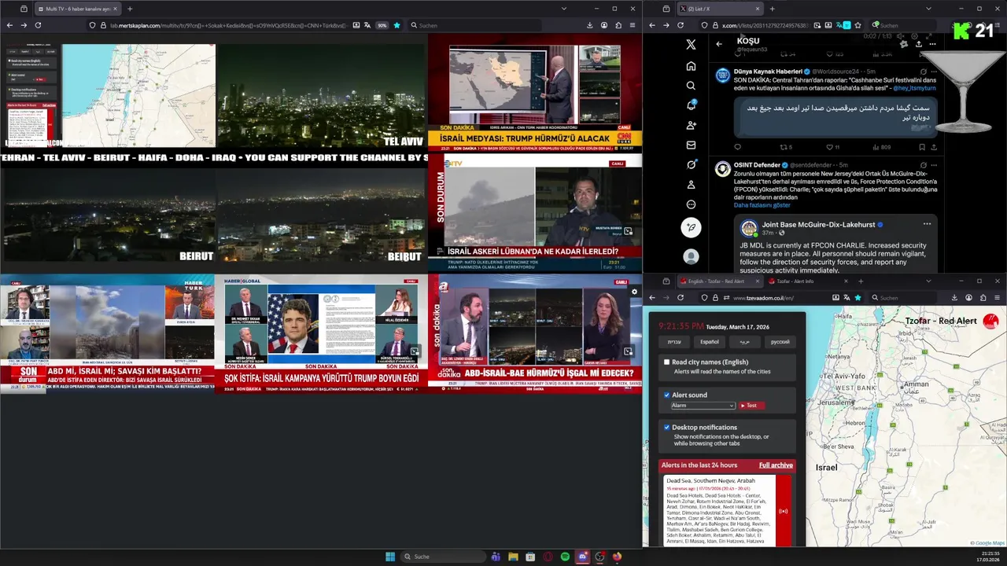The height and width of the screenshot is (566, 1007).
Task: Switch Tzofar language to עברית
Action: tap(674, 342)
